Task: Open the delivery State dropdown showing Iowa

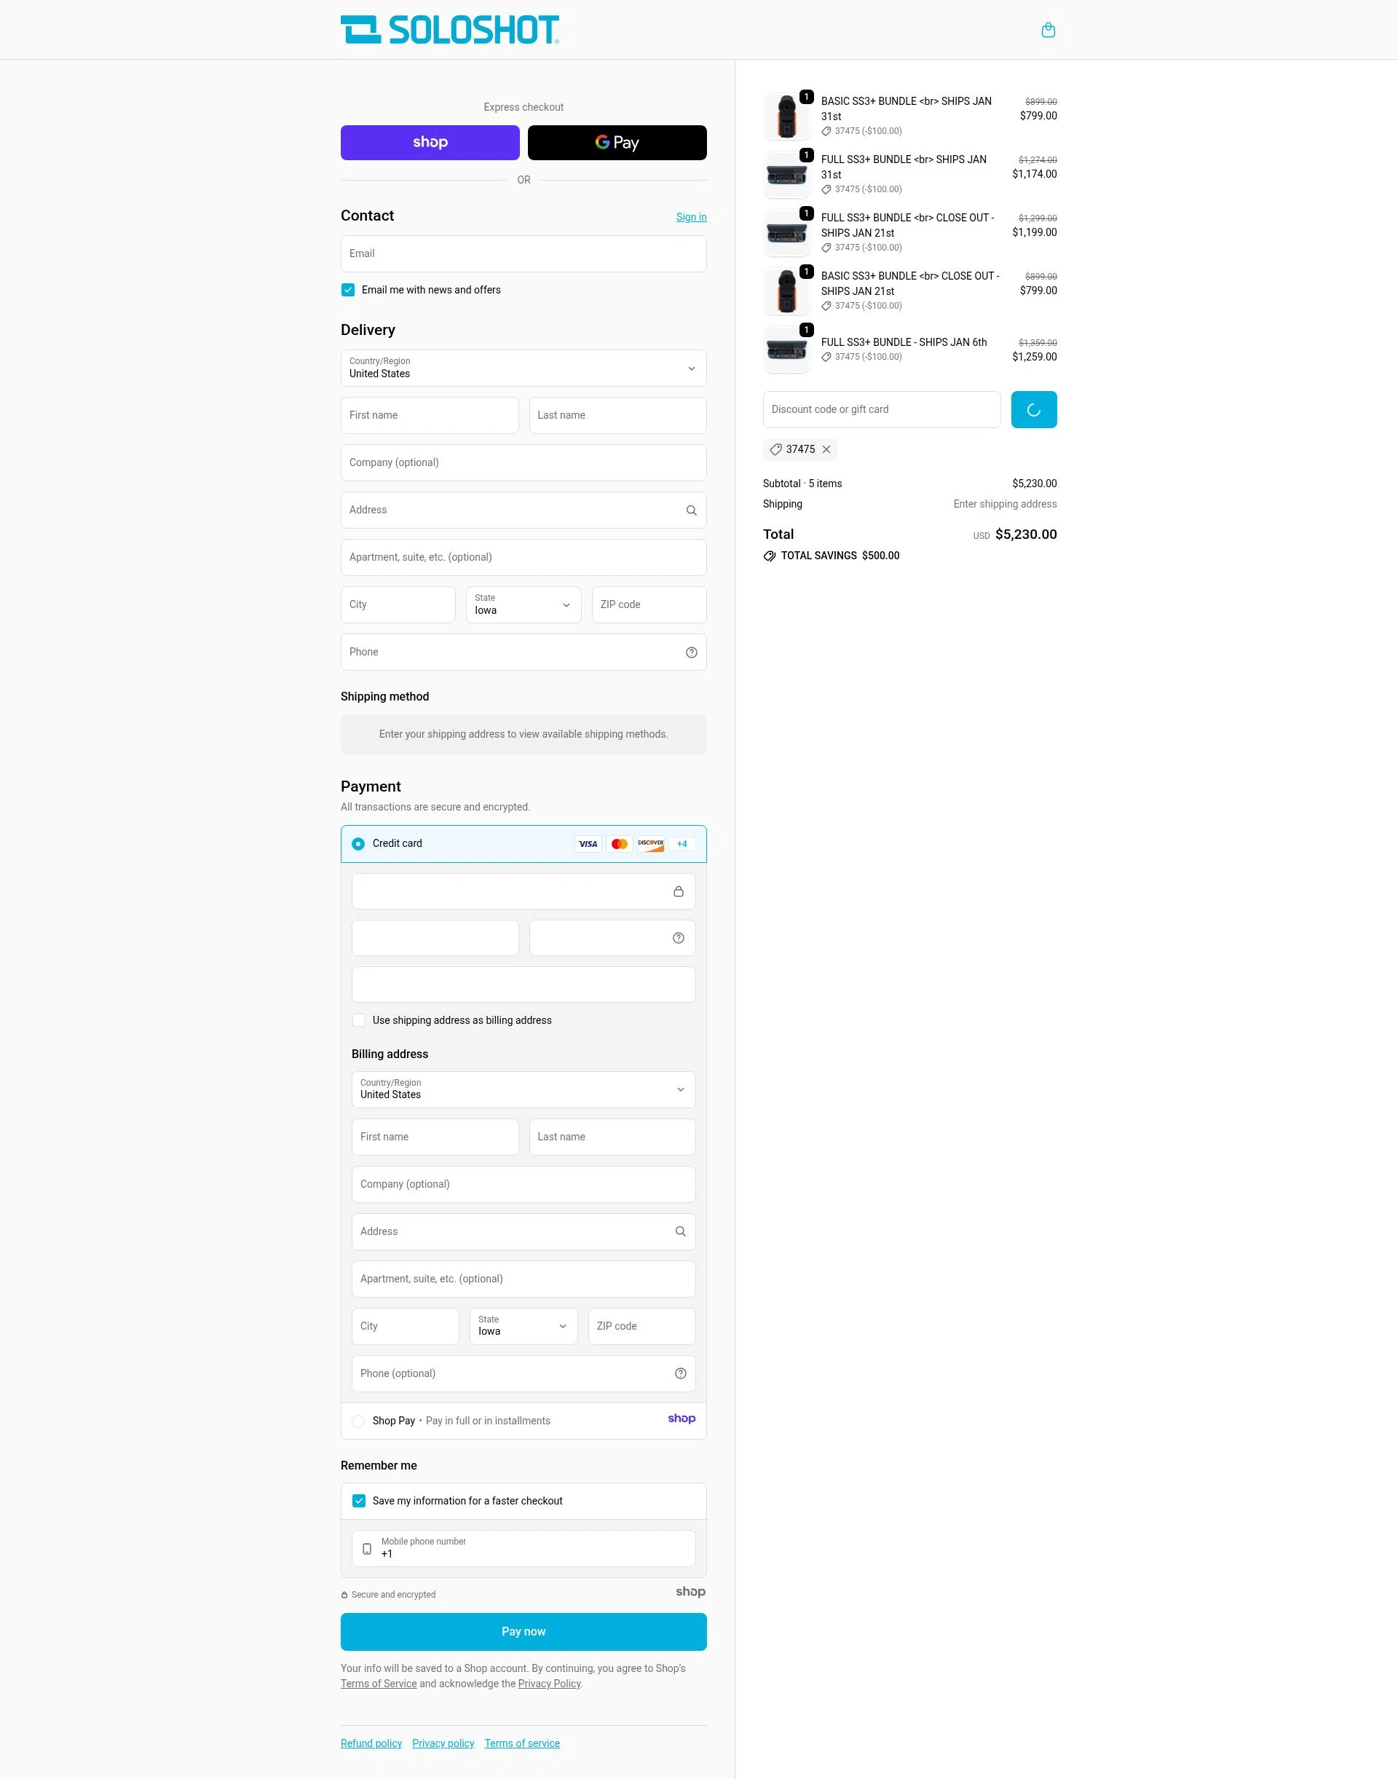Action: tap(522, 604)
